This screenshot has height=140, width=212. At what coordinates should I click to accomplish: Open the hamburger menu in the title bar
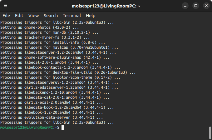tap(6, 6)
